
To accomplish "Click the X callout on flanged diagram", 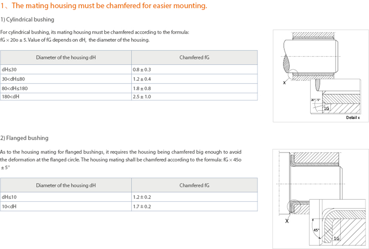I will (x=287, y=221).
